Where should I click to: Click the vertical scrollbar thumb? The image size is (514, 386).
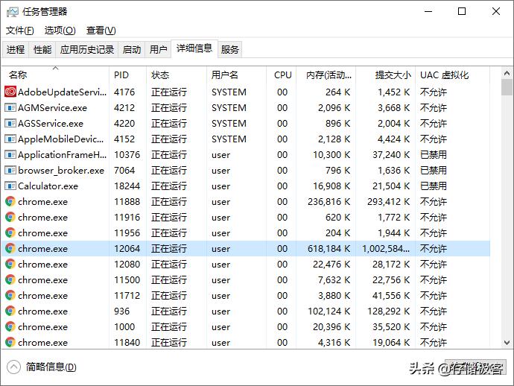(507, 87)
